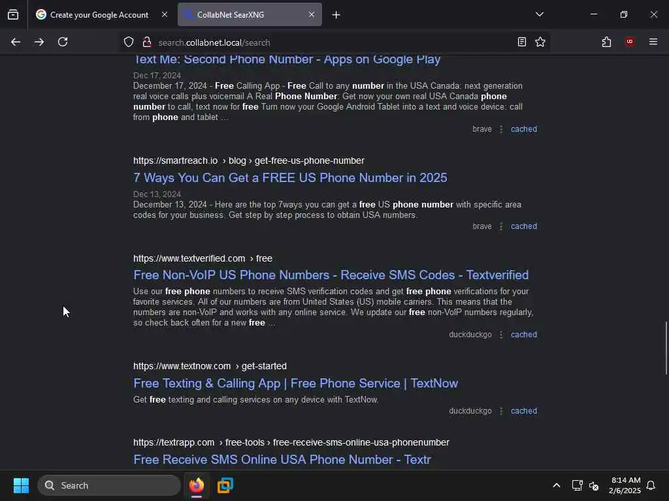Open Firefox from the taskbar
Screen dimensions: 669x501
point(197,485)
